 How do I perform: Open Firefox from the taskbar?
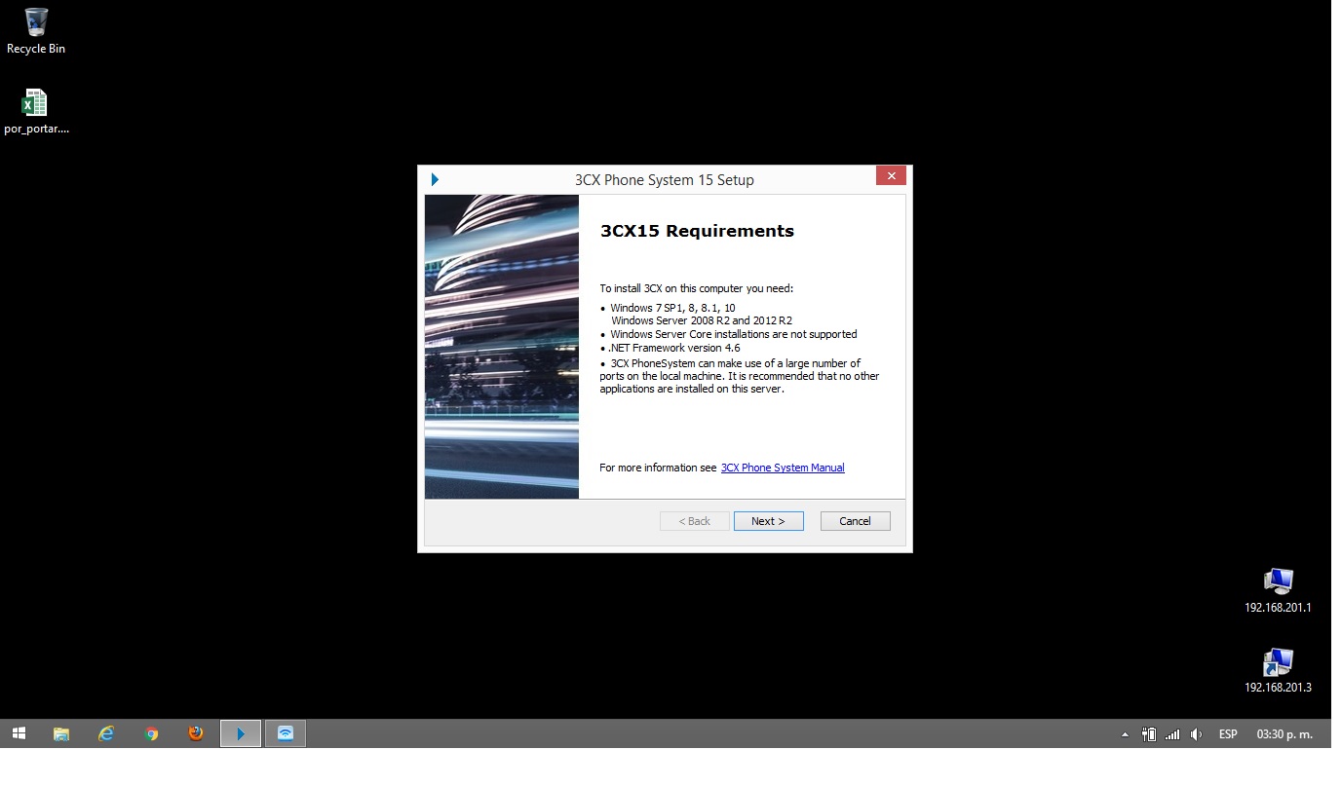pyautogui.click(x=196, y=733)
